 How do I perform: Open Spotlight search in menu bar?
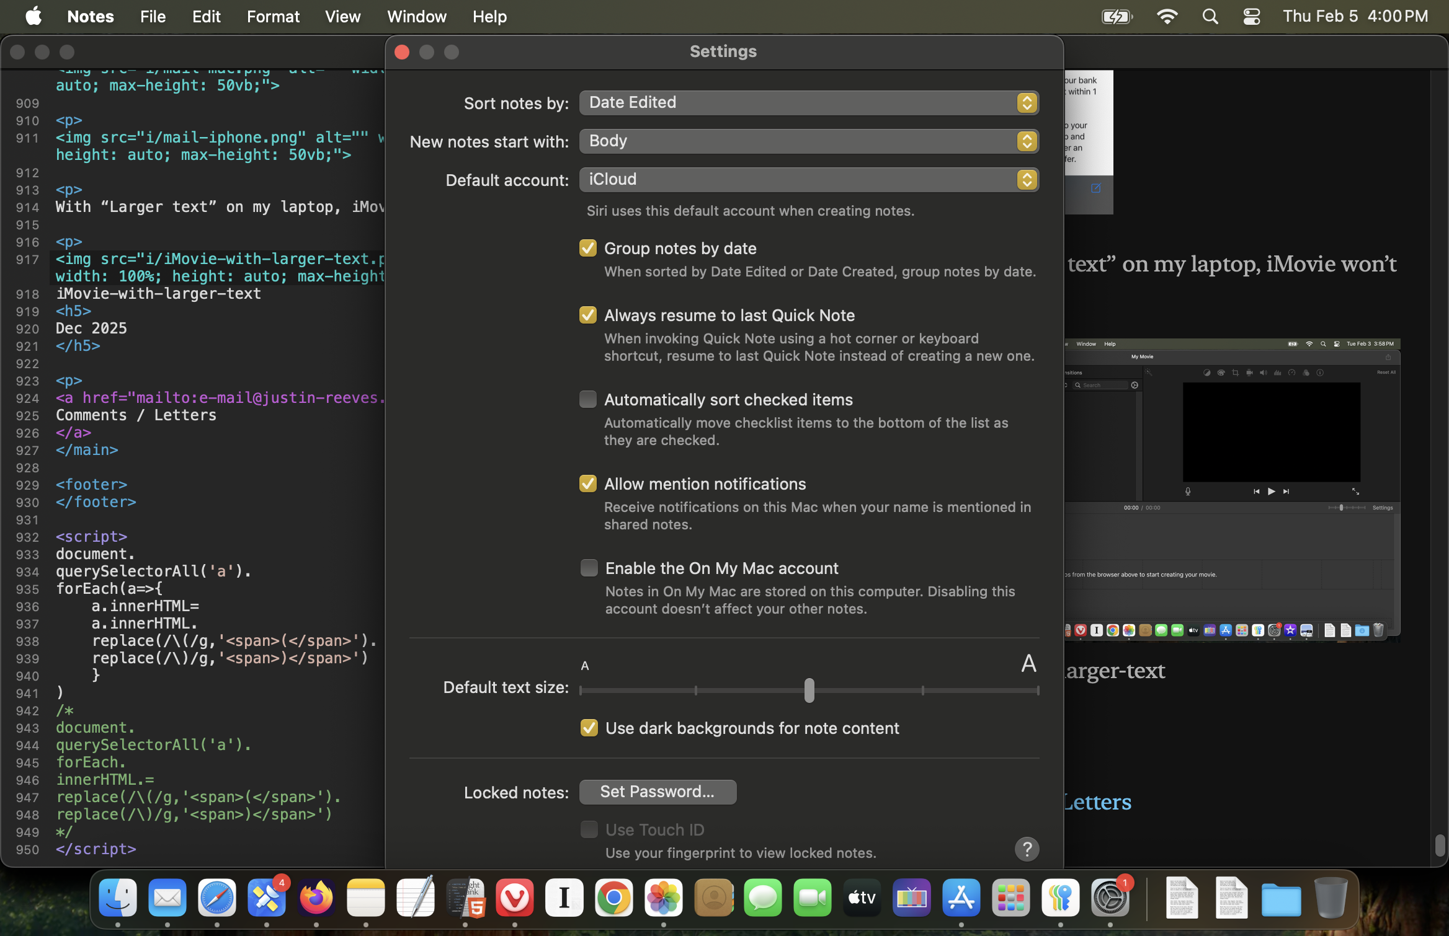click(1210, 17)
